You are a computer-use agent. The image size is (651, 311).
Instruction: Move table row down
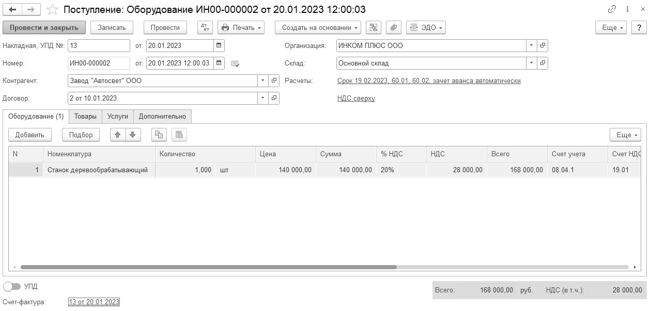(x=132, y=135)
